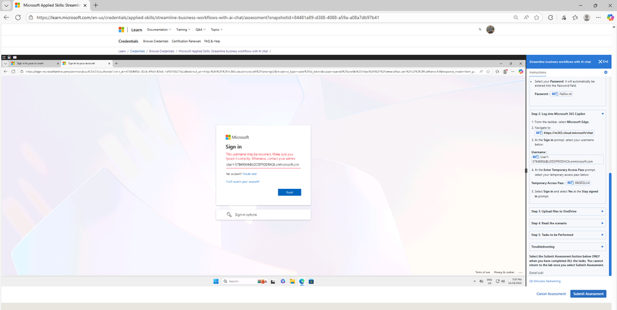
Task: Open File Explorer on VM taskbar
Action: pos(292,281)
